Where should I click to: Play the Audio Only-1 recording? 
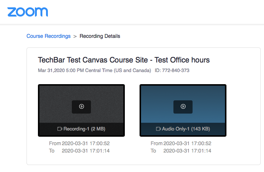click(x=183, y=107)
